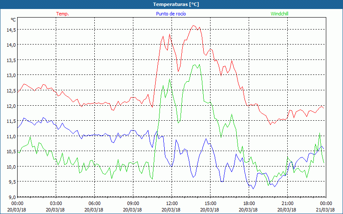Select the blue 'Punto de rocío' legend label
The image size is (343, 214).
click(x=171, y=14)
